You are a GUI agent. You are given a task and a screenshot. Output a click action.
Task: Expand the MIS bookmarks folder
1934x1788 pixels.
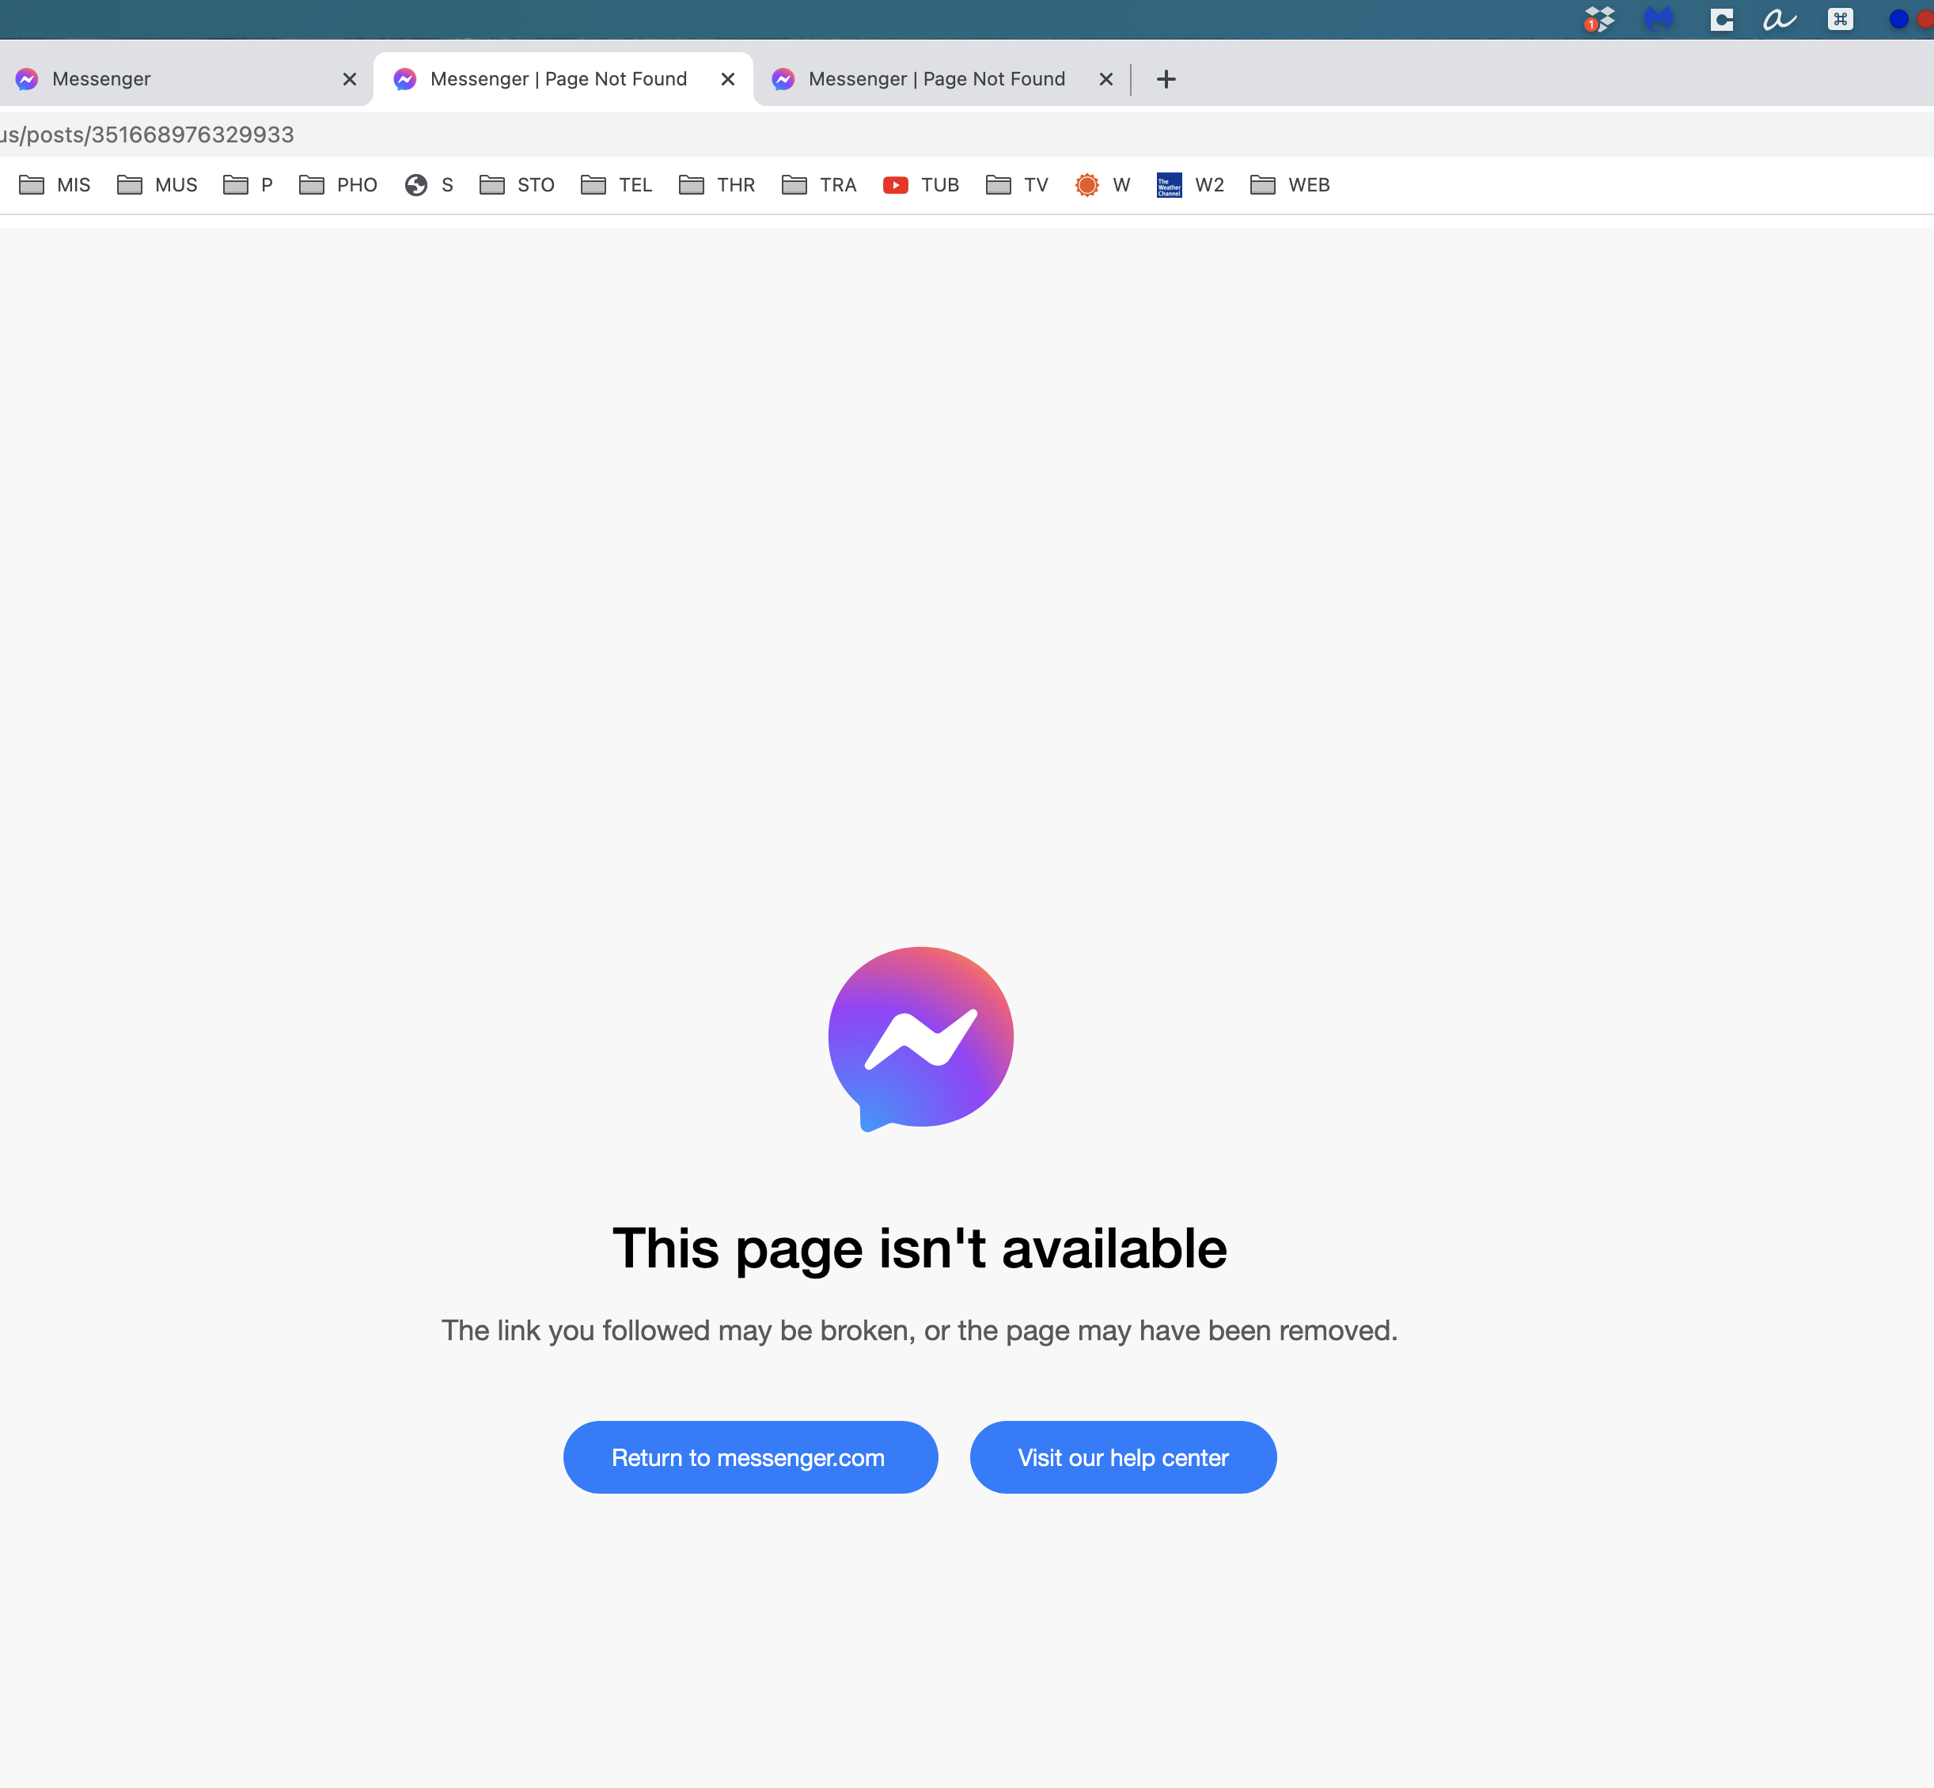pyautogui.click(x=55, y=185)
